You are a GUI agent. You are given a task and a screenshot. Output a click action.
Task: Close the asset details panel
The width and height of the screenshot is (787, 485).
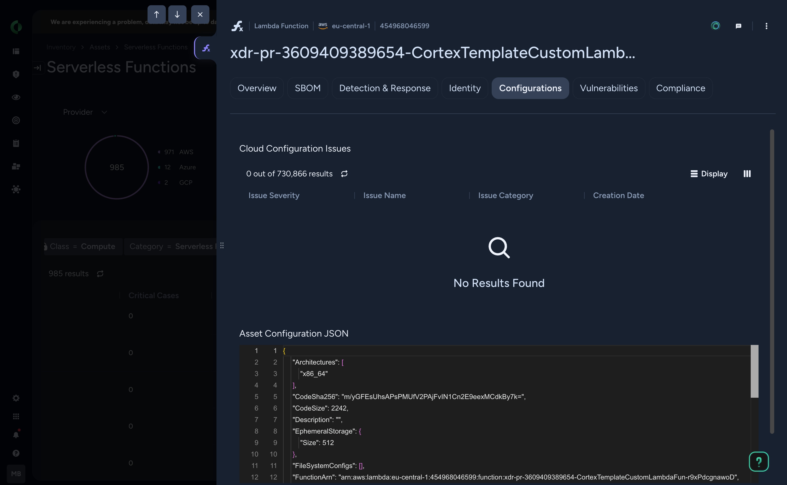point(200,14)
